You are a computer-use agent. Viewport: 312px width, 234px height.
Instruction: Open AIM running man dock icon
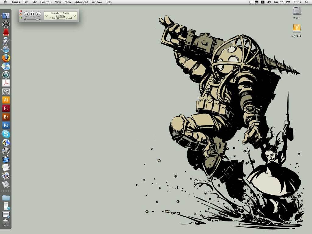coord(6,142)
